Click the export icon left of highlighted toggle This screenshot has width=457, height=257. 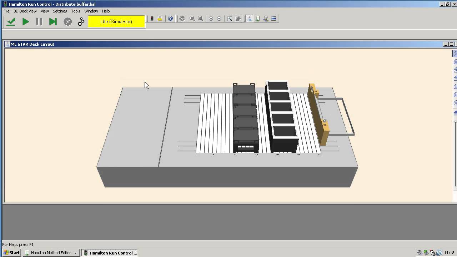[238, 19]
